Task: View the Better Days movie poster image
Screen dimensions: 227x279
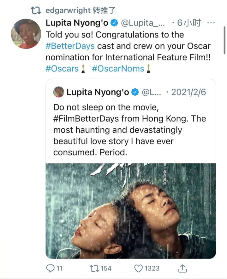Action: (x=131, y=211)
